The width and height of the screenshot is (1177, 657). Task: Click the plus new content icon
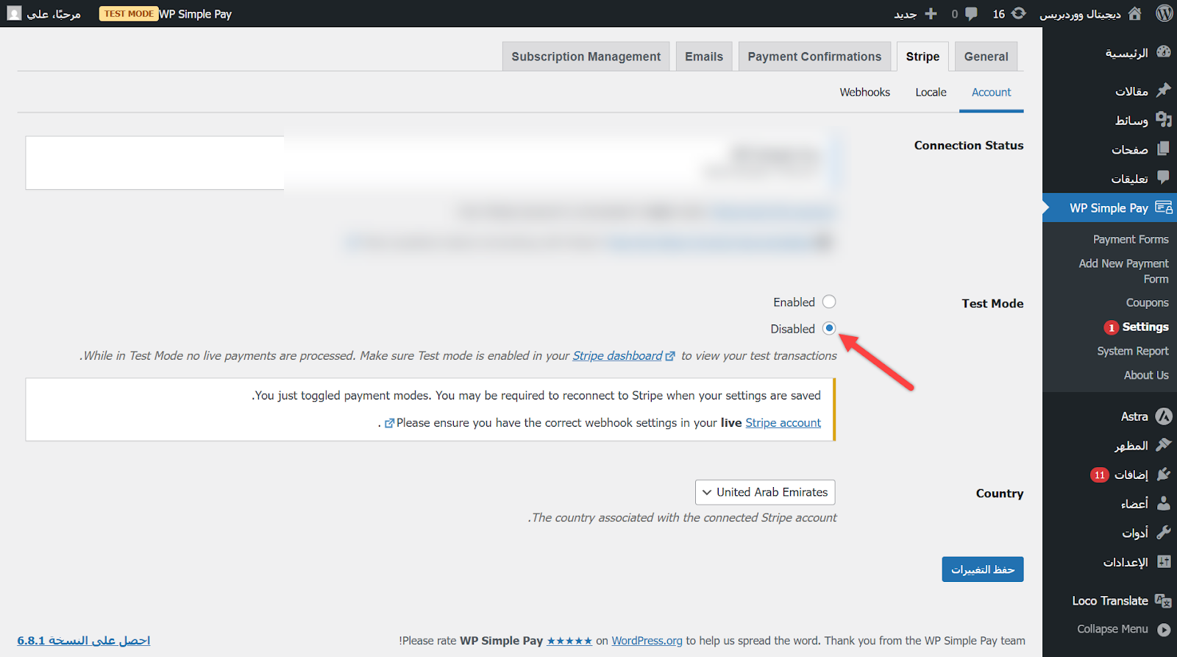931,14
